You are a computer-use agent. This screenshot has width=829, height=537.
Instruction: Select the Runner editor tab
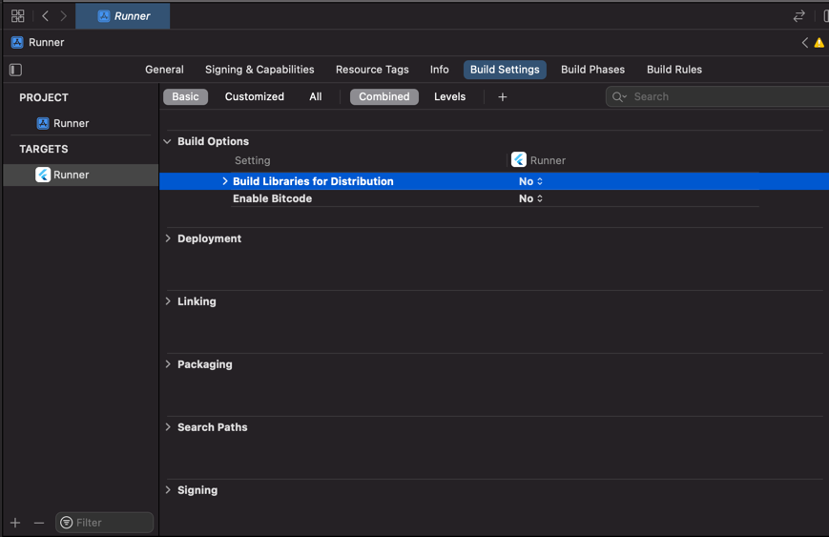click(x=123, y=16)
